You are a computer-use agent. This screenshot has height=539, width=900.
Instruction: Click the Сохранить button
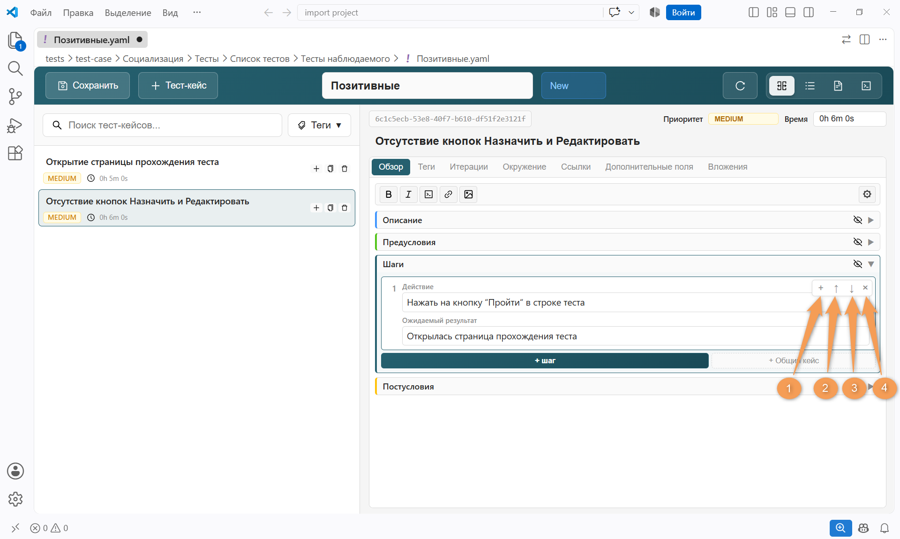tap(88, 86)
